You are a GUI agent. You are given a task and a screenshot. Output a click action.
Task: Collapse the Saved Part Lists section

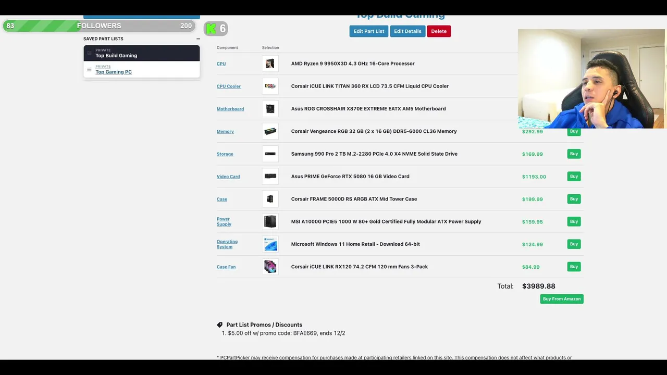(x=198, y=39)
